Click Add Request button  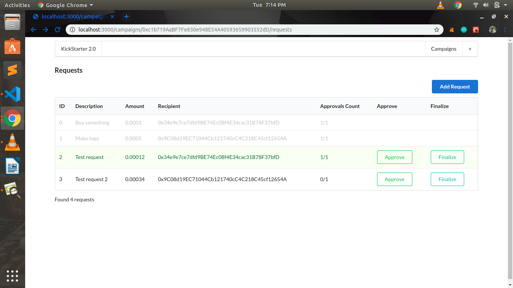[455, 87]
